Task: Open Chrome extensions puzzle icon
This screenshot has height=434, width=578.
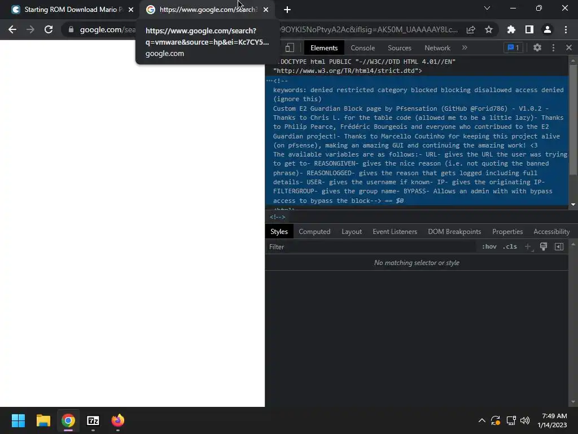Action: pyautogui.click(x=511, y=29)
